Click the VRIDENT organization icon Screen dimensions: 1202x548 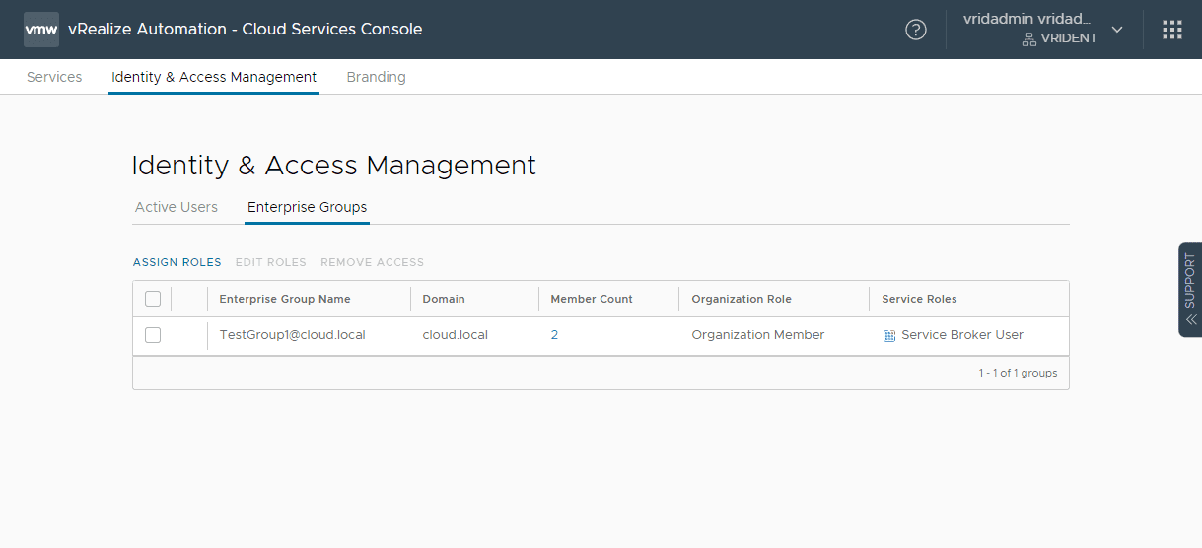click(x=1028, y=39)
